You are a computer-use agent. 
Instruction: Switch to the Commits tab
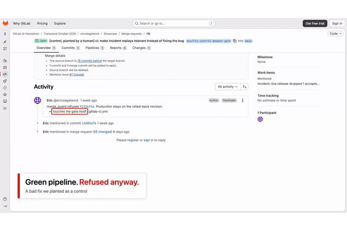click(70, 48)
